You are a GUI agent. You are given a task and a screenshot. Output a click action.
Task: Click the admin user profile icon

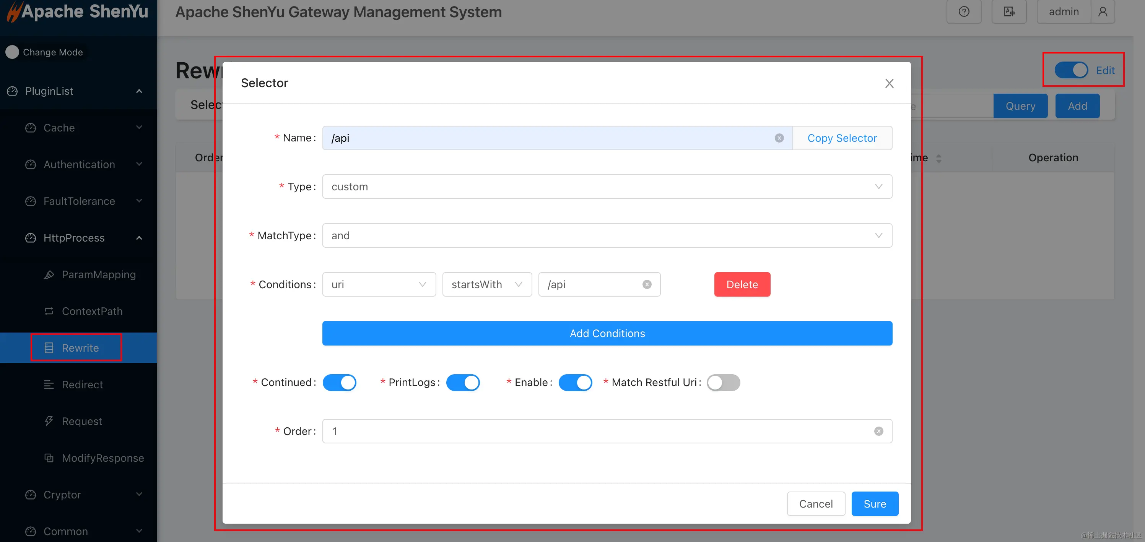[x=1102, y=11]
